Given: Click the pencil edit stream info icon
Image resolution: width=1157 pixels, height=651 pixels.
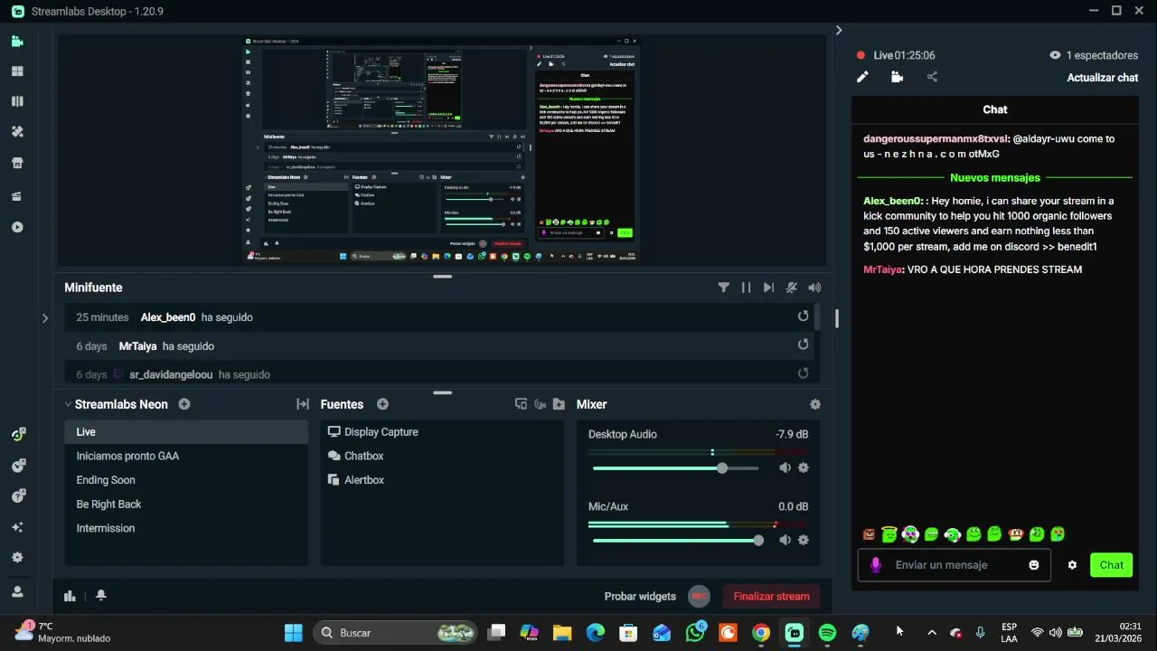Looking at the screenshot, I should [862, 78].
